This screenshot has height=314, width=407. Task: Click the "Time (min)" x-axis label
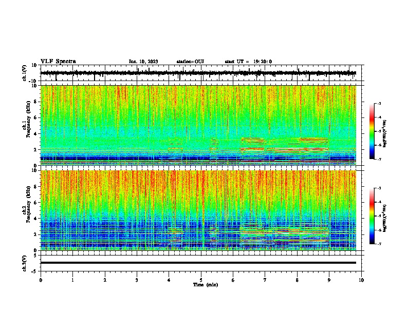coord(206,285)
